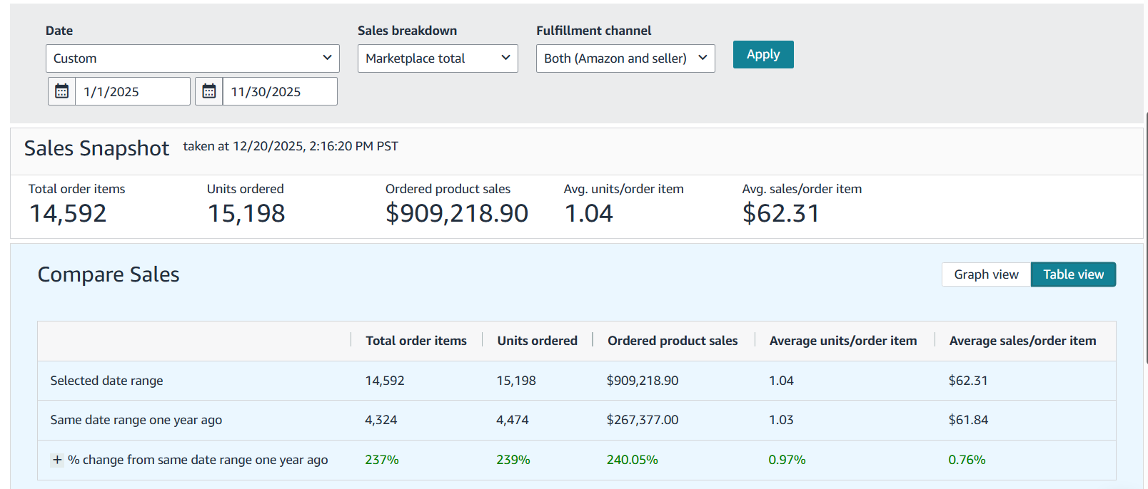Switch to Graph view
This screenshot has width=1148, height=489.
coord(986,274)
